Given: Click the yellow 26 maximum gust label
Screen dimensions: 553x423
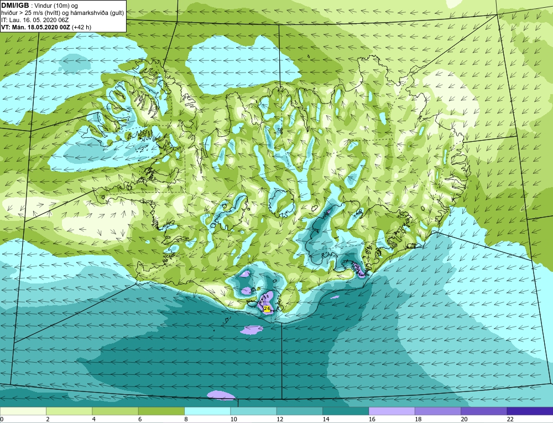Looking at the screenshot, I should coord(267,308).
